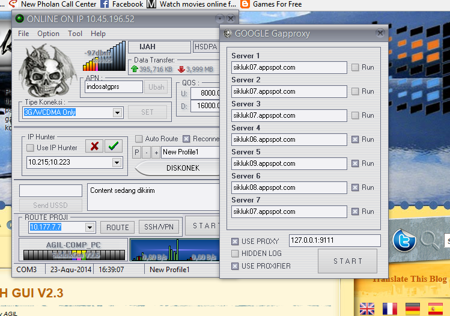Expand the ROUTE PROJI address dropdown
This screenshot has width=450, height=316.
[x=90, y=228]
